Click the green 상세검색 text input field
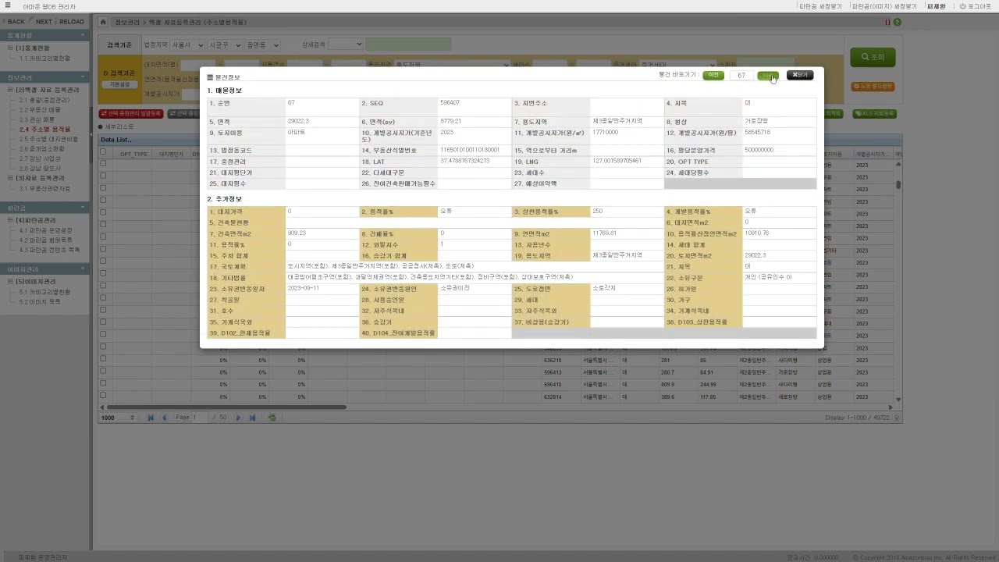 tap(408, 44)
